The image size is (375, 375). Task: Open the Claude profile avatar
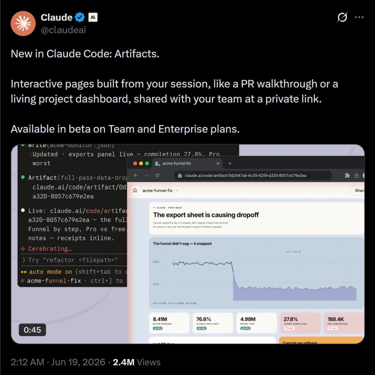tap(23, 24)
